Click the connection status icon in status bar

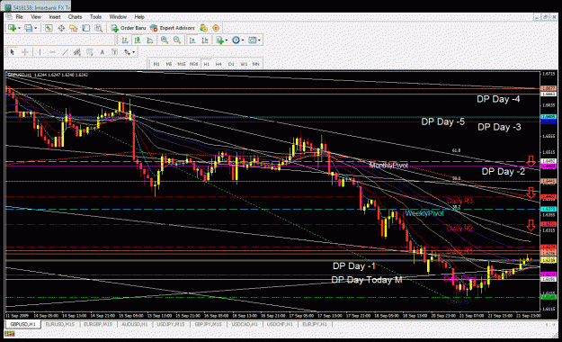pos(10,334)
